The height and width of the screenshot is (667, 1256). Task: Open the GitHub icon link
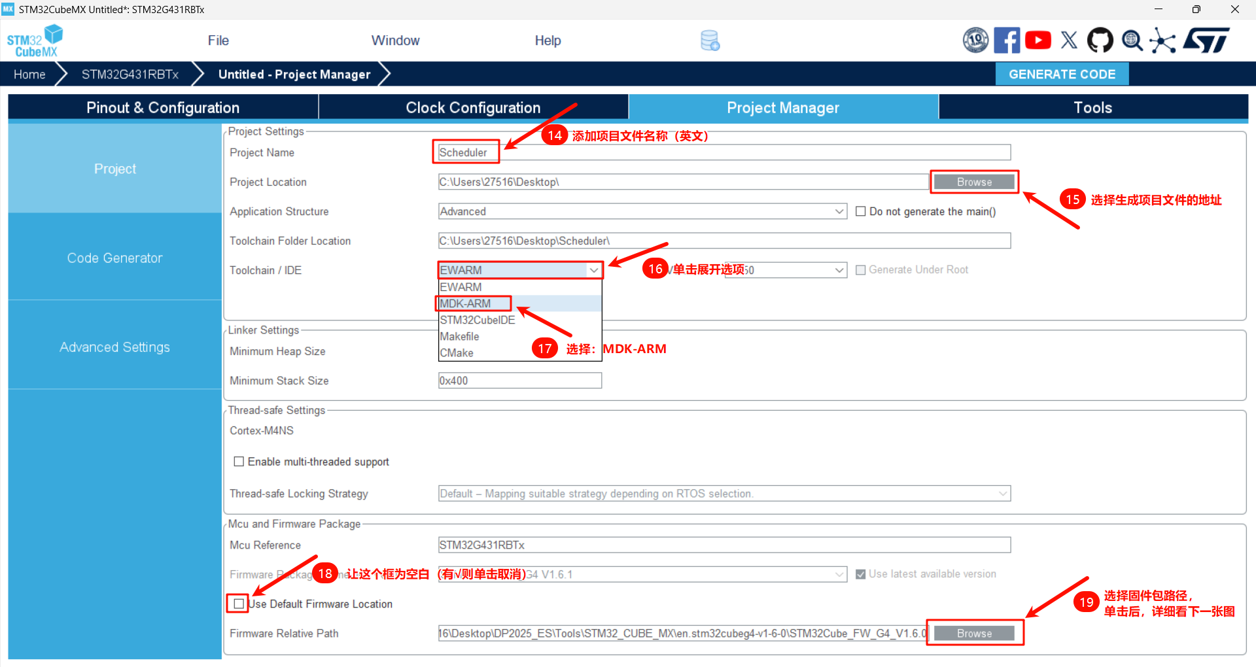[1100, 41]
